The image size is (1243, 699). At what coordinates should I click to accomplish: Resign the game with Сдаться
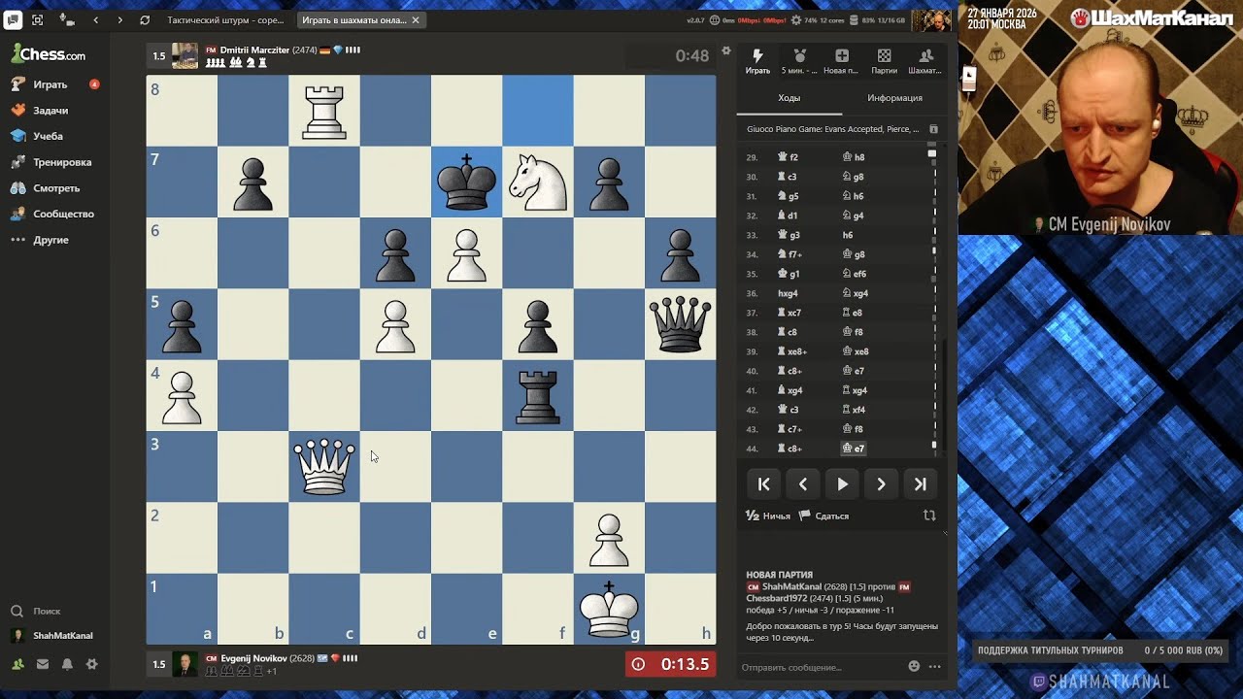point(823,516)
